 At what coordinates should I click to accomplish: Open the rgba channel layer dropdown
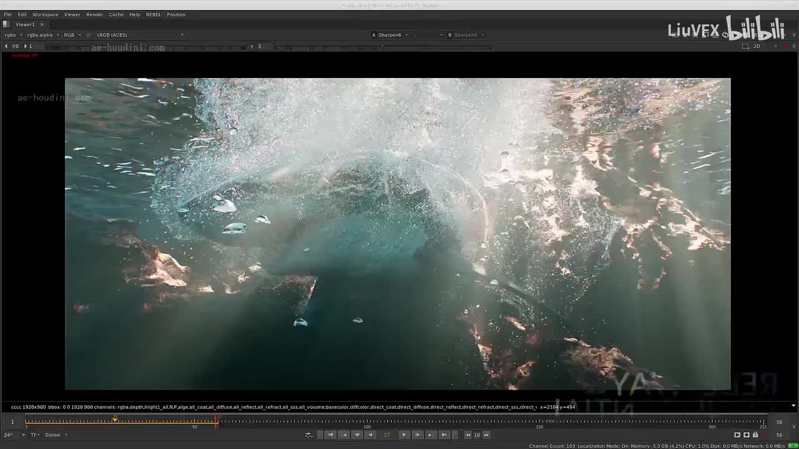pos(11,35)
